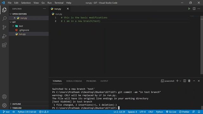Select Python 3.9.5 64-bit interpreter
Viewport: 203px width, 114px height.
point(27,112)
